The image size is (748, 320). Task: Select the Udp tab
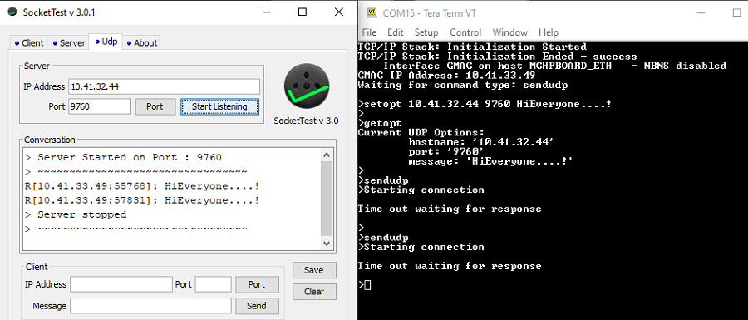coord(106,42)
